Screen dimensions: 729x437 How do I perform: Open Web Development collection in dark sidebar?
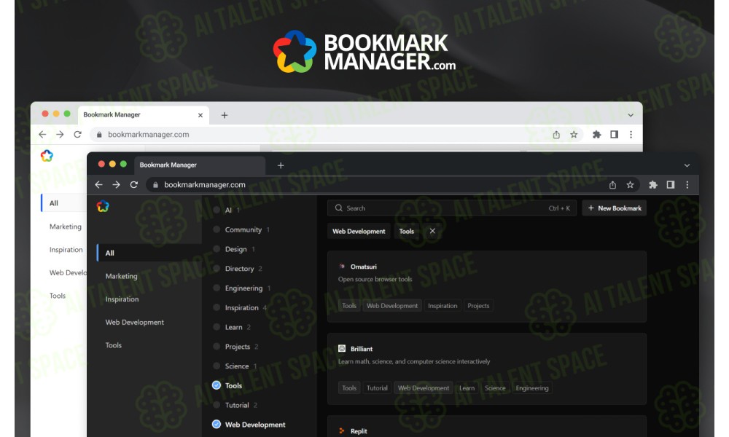point(134,323)
